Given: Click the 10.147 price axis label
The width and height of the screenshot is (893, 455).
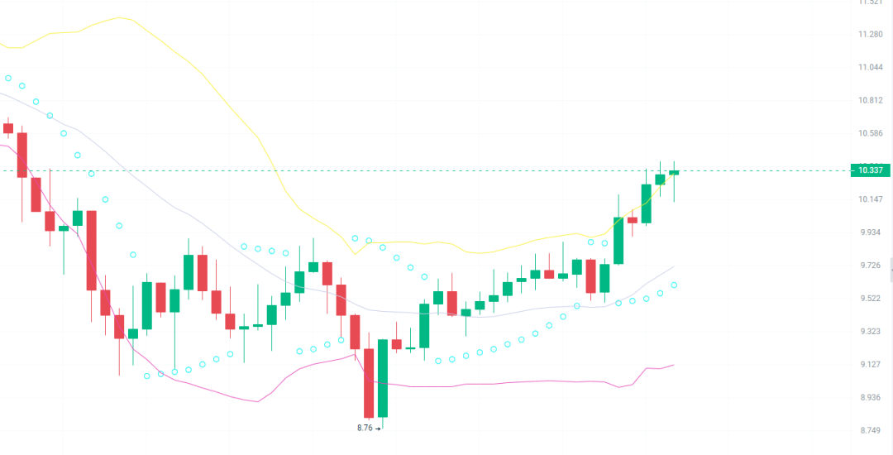Looking at the screenshot, I should coord(871,199).
